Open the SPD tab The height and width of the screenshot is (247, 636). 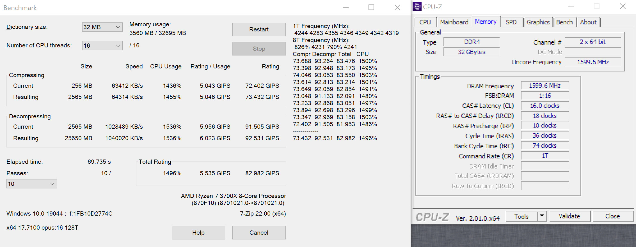[511, 22]
